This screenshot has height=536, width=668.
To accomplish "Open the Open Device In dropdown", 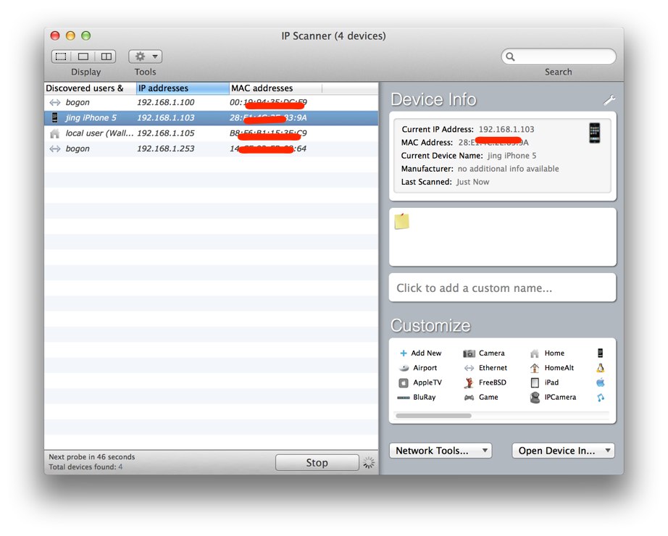I will pos(563,451).
